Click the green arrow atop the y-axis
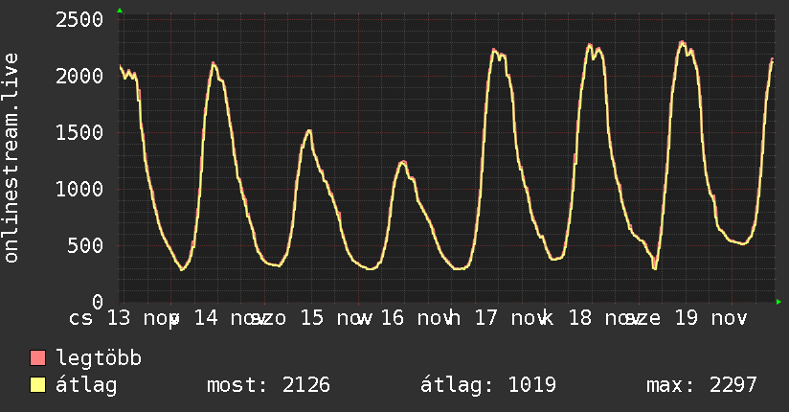Image resolution: width=789 pixels, height=412 pixels. point(120,11)
